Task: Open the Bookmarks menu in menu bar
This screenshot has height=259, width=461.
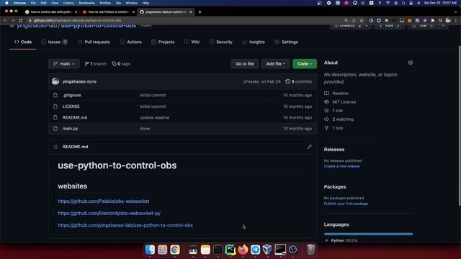Action: tap(86, 3)
